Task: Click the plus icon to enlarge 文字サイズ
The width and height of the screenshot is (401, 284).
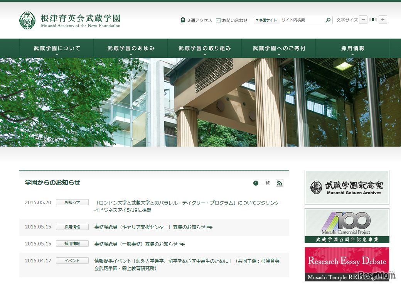Action: 382,20
